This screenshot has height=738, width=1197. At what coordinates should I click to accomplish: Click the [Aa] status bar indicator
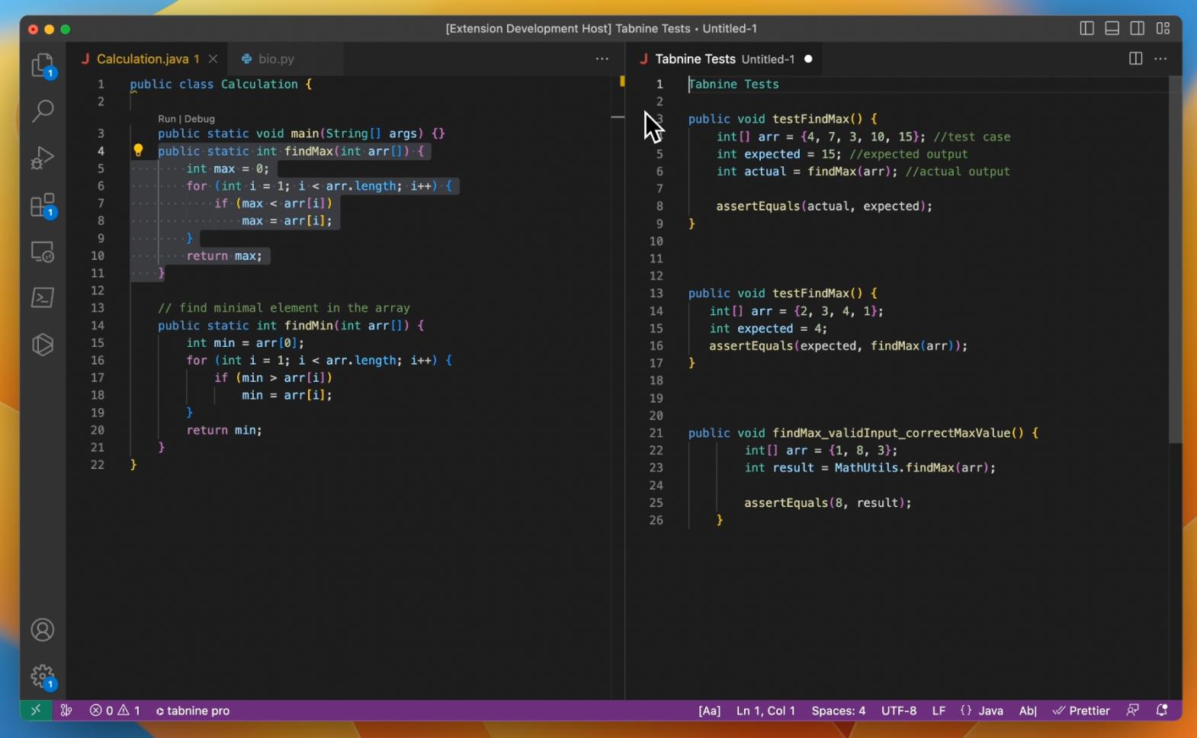[x=709, y=711]
